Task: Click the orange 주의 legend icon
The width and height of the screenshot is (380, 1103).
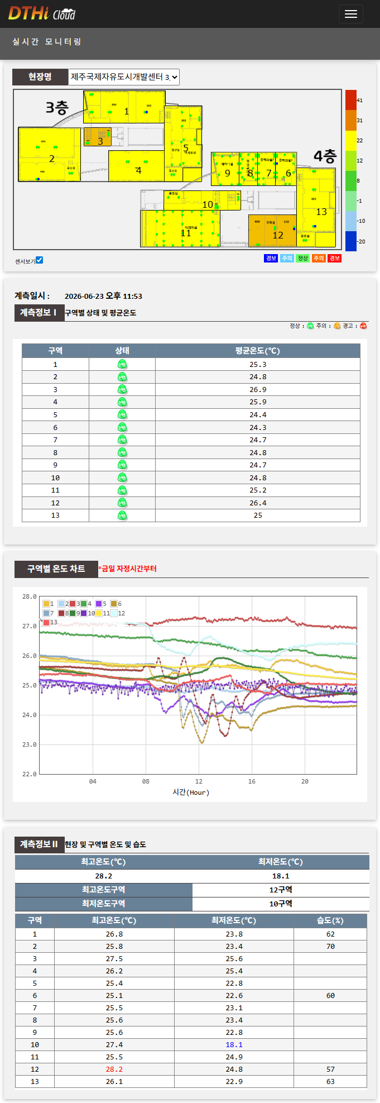Action: pyautogui.click(x=337, y=326)
